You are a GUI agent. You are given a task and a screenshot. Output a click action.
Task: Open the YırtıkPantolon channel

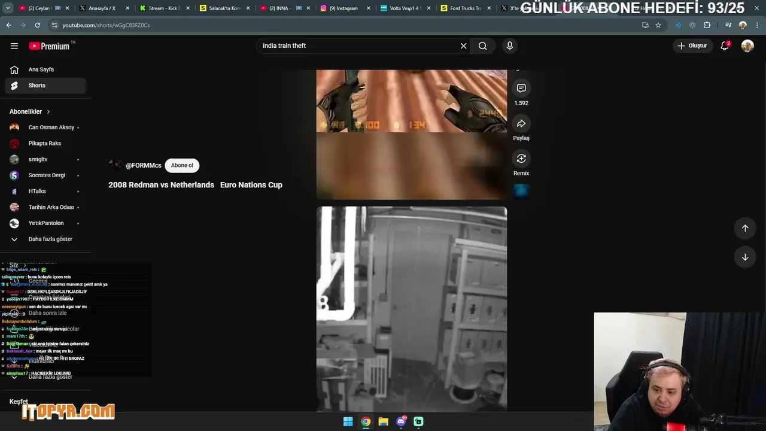tap(45, 223)
